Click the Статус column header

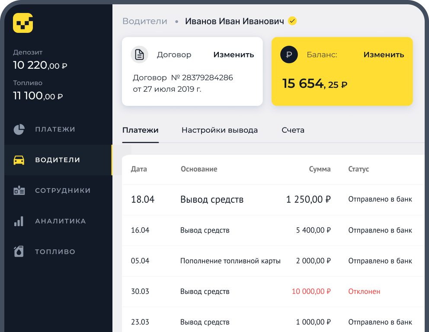tap(359, 169)
